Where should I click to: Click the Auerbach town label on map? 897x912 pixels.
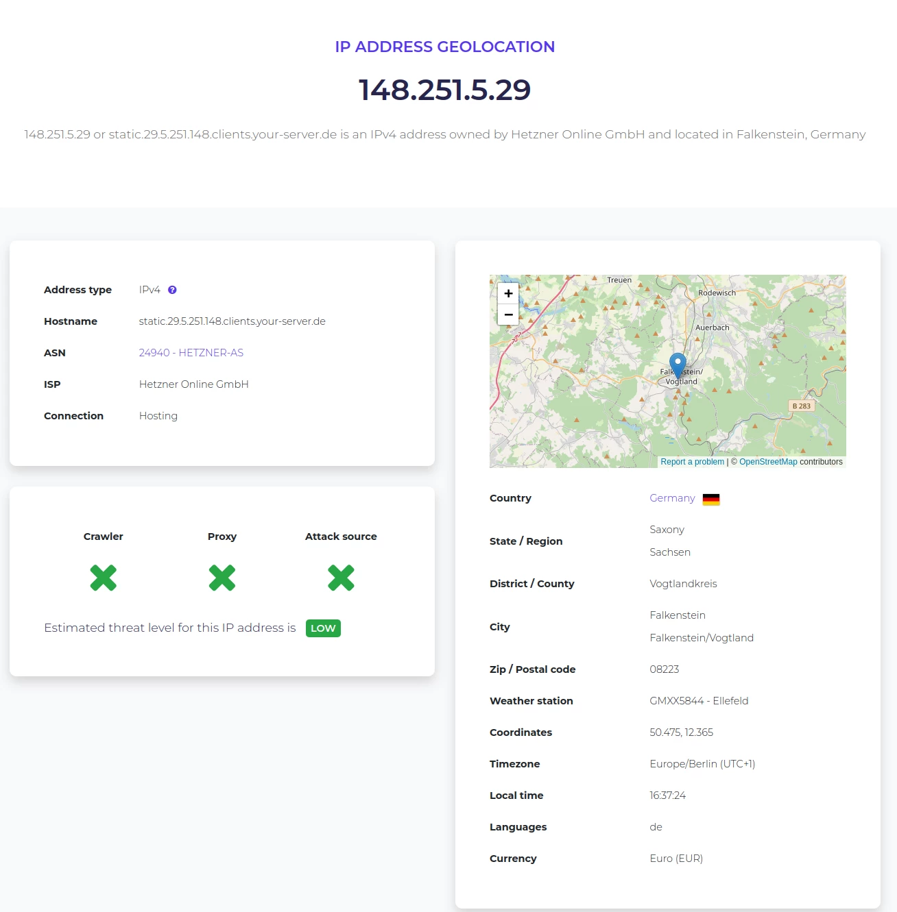pos(712,328)
